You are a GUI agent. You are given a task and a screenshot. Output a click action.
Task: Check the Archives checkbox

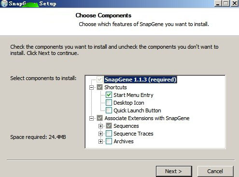point(109,141)
